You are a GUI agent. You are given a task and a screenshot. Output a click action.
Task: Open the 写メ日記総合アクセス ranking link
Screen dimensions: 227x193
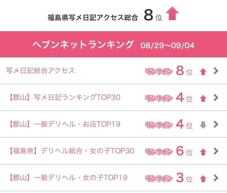[x=40, y=71]
